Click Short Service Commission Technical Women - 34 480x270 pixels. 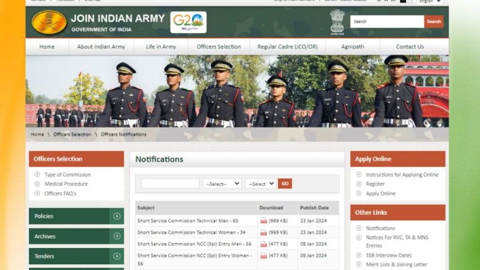(191, 232)
